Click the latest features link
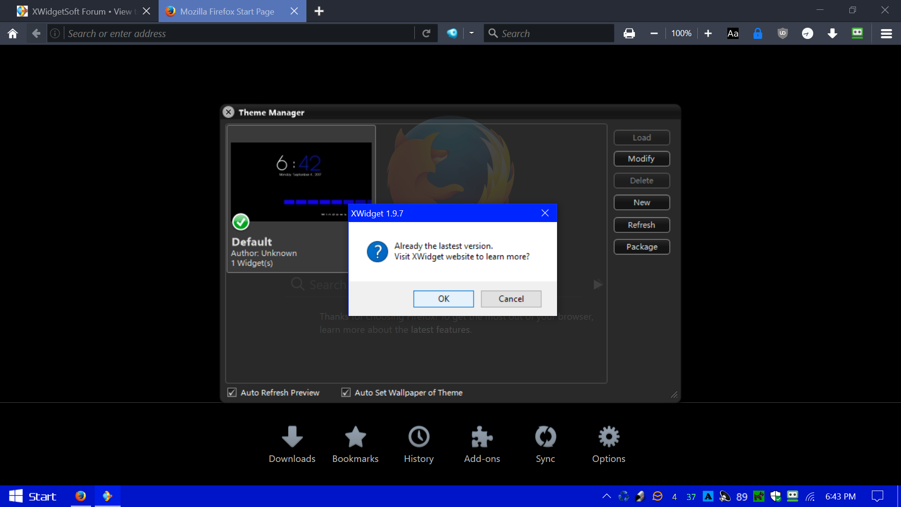The image size is (901, 507). pos(440,330)
